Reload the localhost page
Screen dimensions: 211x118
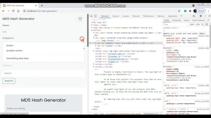13,11
